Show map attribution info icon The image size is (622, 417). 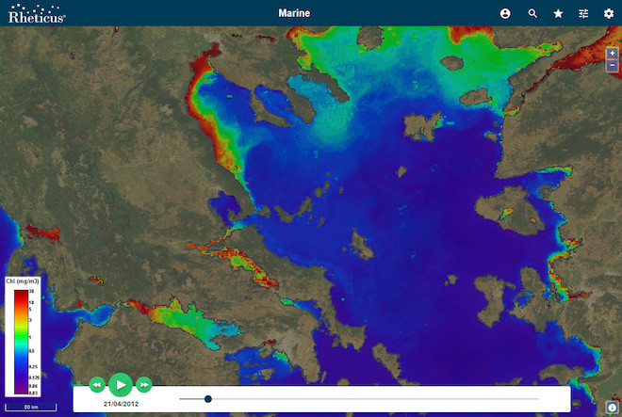tap(611, 408)
